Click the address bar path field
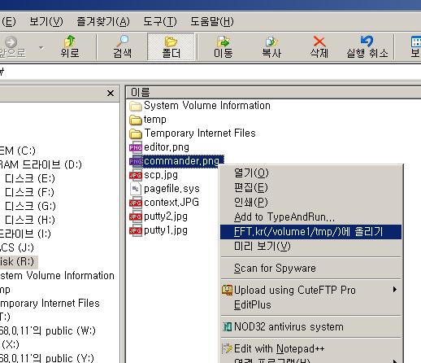The image size is (421, 363). (x=210, y=72)
